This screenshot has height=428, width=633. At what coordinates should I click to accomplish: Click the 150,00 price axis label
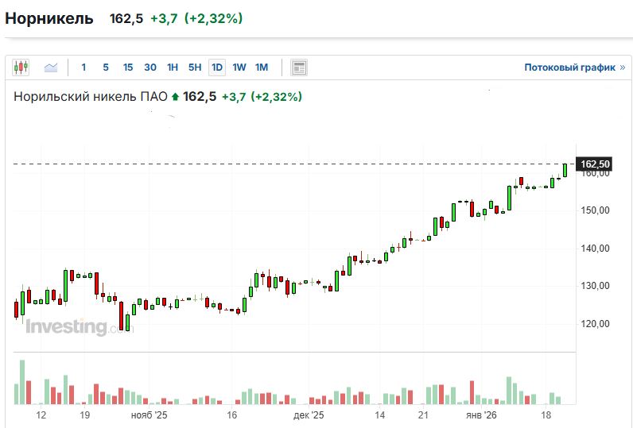pos(595,210)
